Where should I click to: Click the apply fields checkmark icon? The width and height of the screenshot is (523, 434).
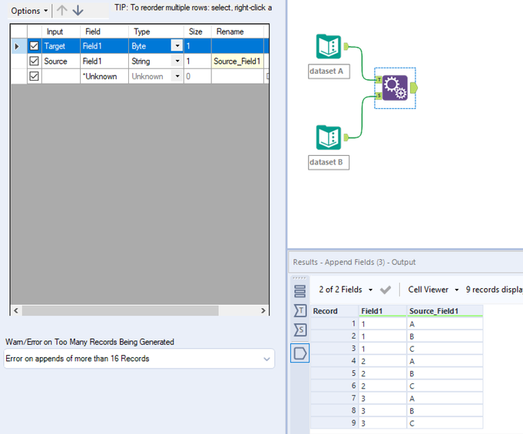[386, 290]
